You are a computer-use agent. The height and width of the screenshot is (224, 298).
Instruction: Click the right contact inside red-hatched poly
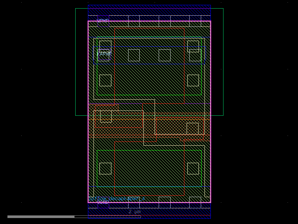tap(193, 128)
